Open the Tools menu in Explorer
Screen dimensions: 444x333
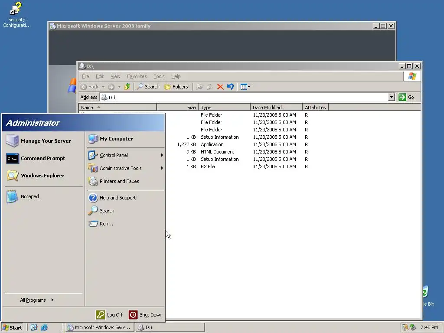(x=159, y=76)
